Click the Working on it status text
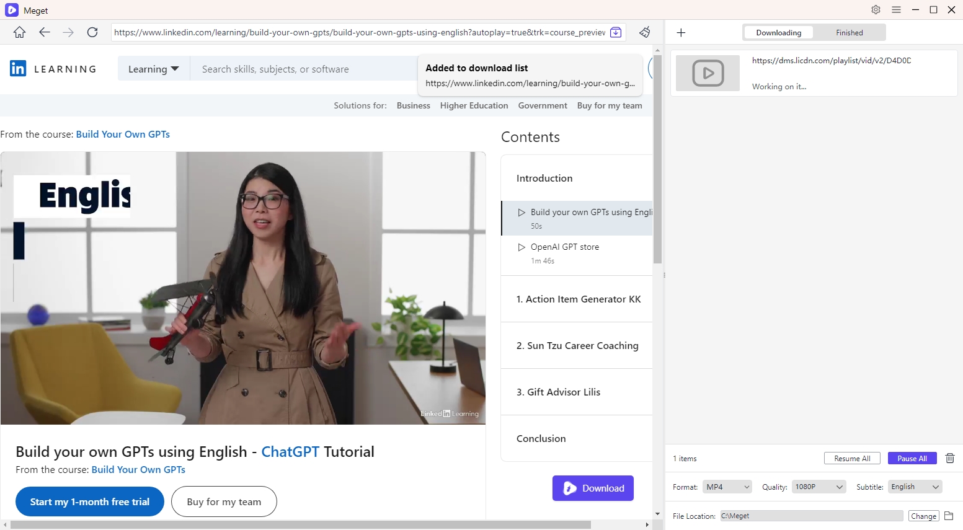Viewport: 963px width, 530px height. pos(779,86)
